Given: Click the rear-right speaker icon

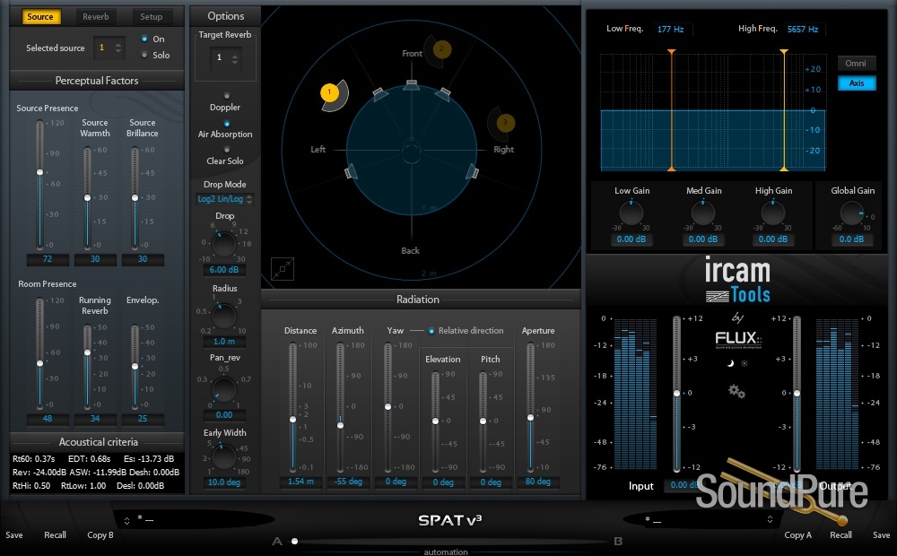Looking at the screenshot, I should click(472, 171).
